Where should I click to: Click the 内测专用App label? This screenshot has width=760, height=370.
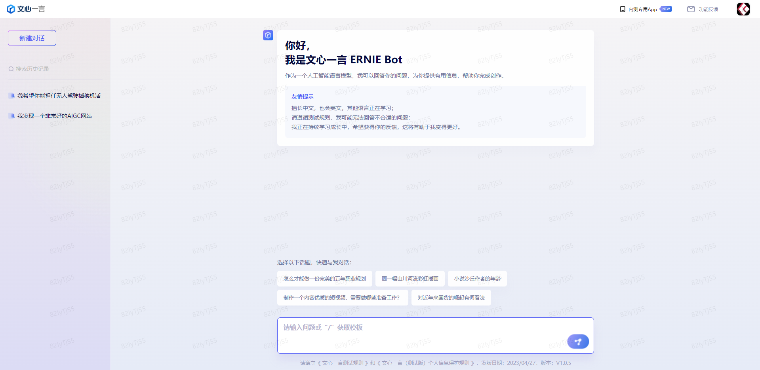coord(643,9)
